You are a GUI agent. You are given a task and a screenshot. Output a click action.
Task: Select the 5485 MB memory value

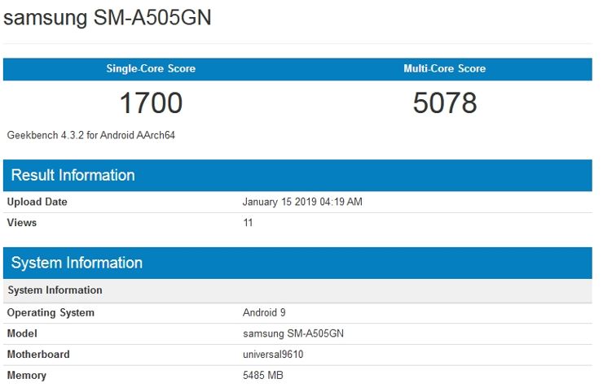(262, 375)
